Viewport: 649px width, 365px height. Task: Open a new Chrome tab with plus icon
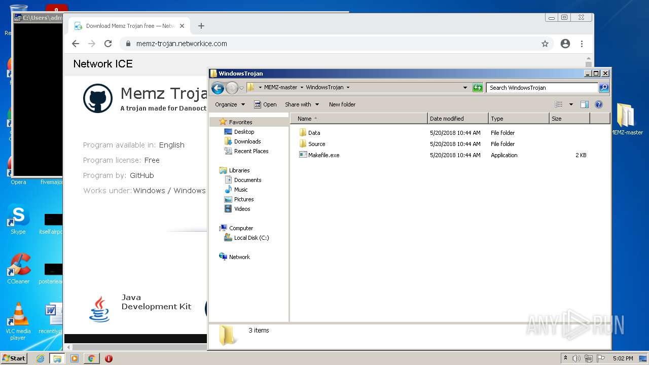[201, 26]
